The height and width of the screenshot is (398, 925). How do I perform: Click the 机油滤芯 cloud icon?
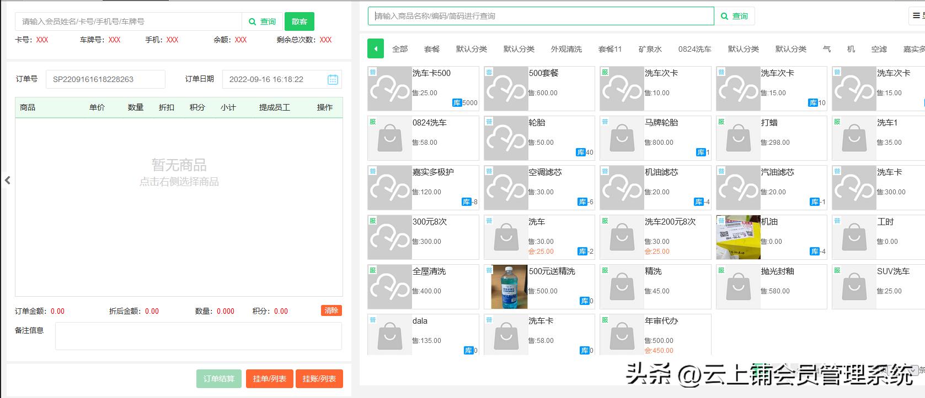tap(622, 188)
